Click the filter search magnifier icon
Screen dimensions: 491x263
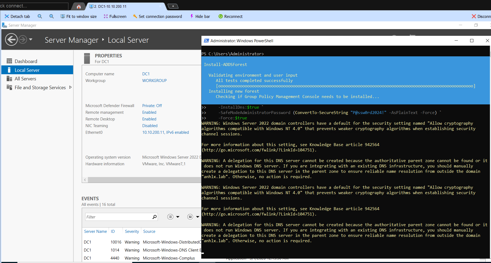point(154,217)
